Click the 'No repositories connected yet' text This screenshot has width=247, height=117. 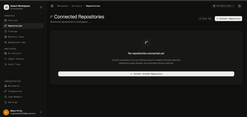point(146,53)
